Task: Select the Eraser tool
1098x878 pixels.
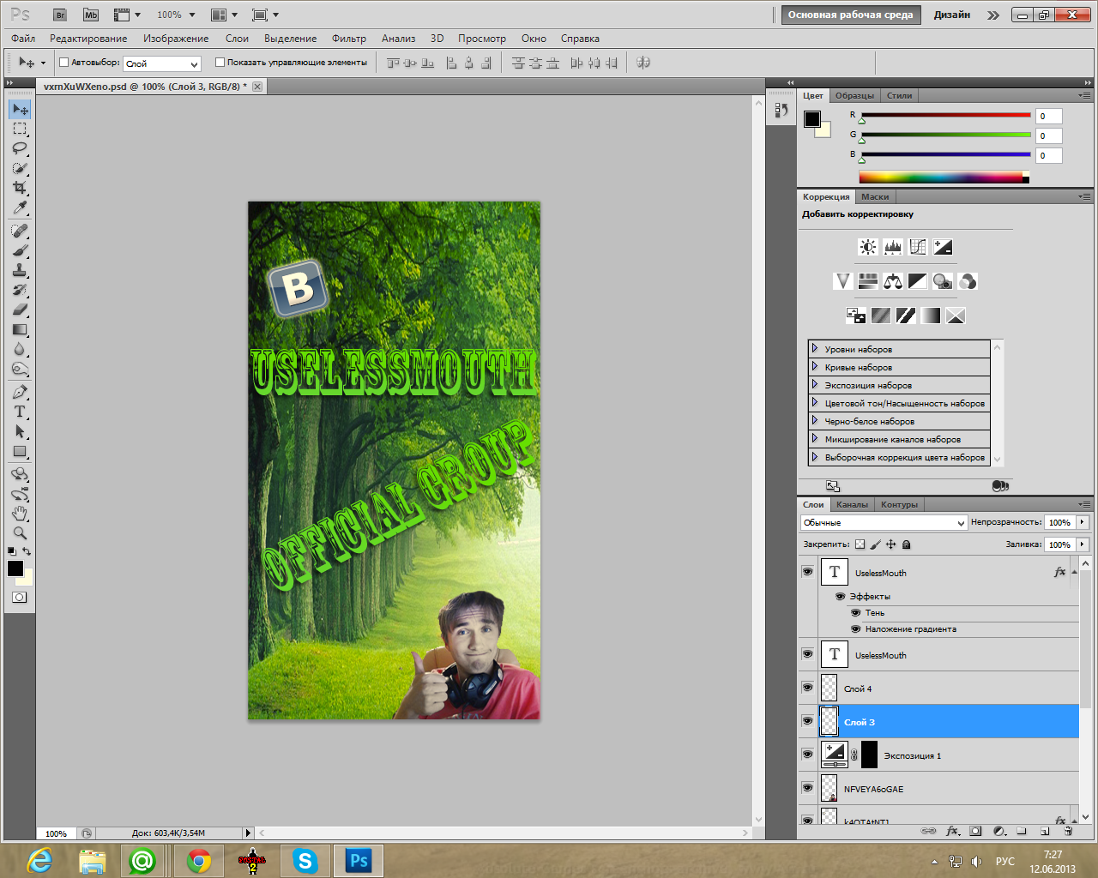Action: [20, 310]
